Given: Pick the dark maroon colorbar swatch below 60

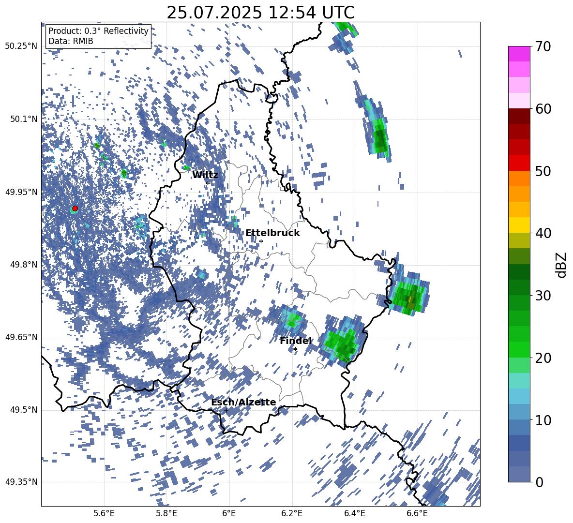Looking at the screenshot, I should [x=519, y=116].
